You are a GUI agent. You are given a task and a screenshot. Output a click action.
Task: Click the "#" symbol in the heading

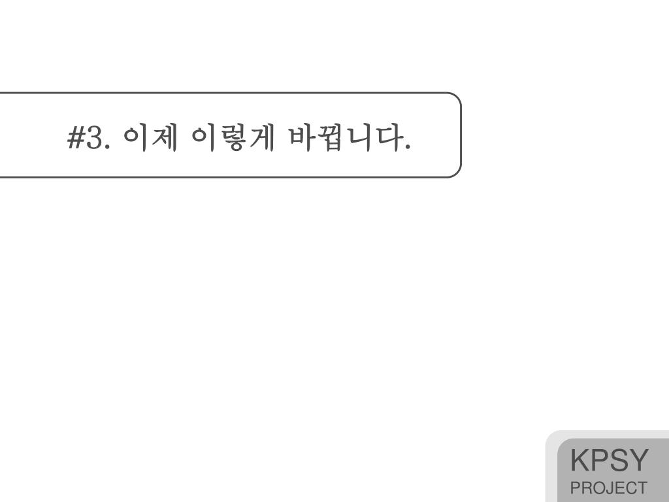pos(76,137)
